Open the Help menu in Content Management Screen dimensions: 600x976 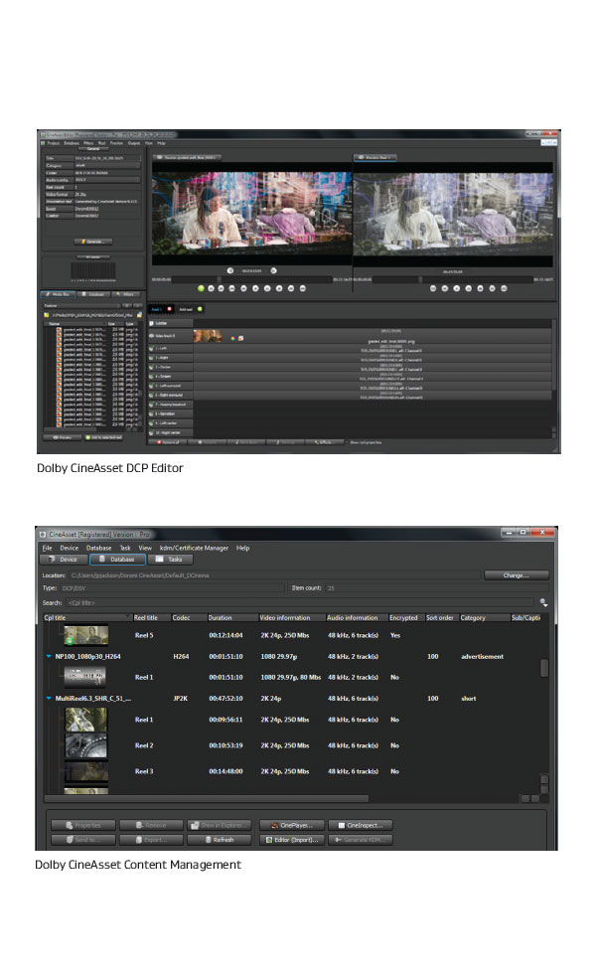click(x=242, y=548)
